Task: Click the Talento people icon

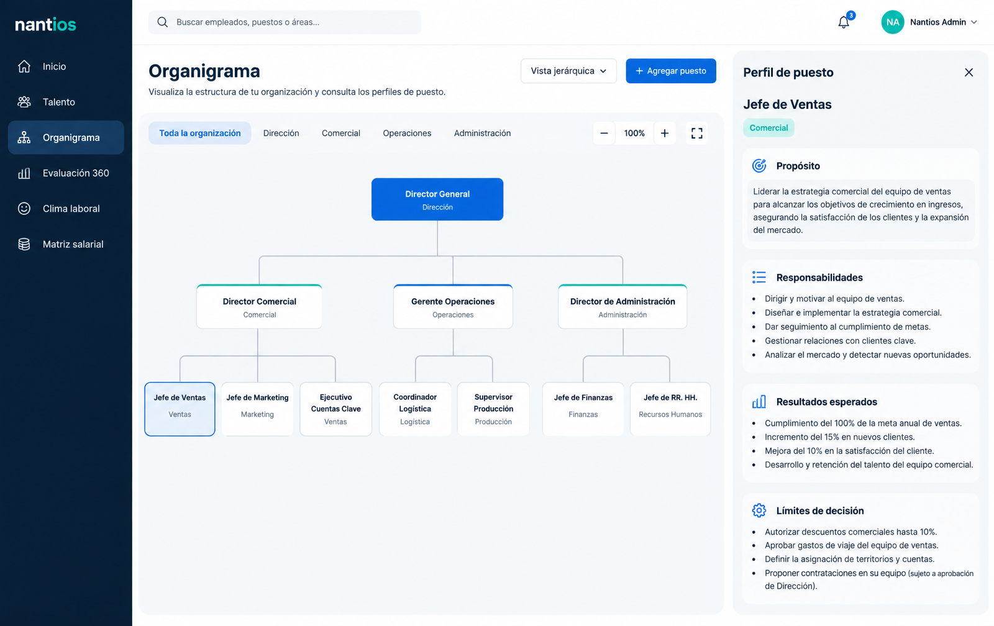Action: tap(24, 102)
